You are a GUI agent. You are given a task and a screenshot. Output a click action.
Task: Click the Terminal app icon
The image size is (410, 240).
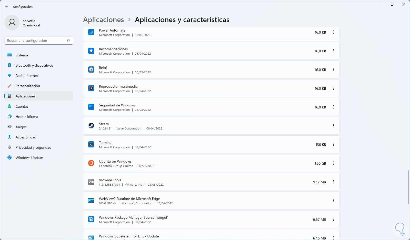click(91, 144)
